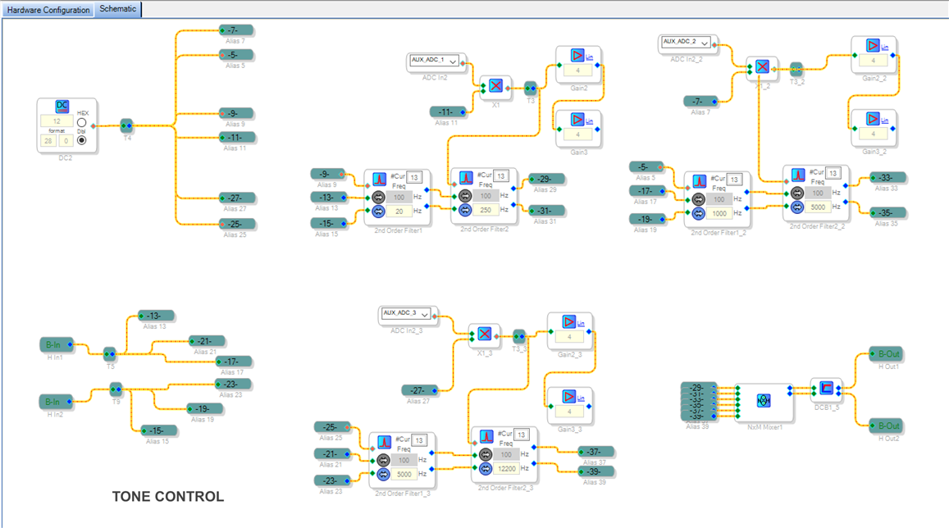Image resolution: width=949 pixels, height=528 pixels.
Task: Select the NxM Mixer1 mixer icon
Action: (764, 400)
